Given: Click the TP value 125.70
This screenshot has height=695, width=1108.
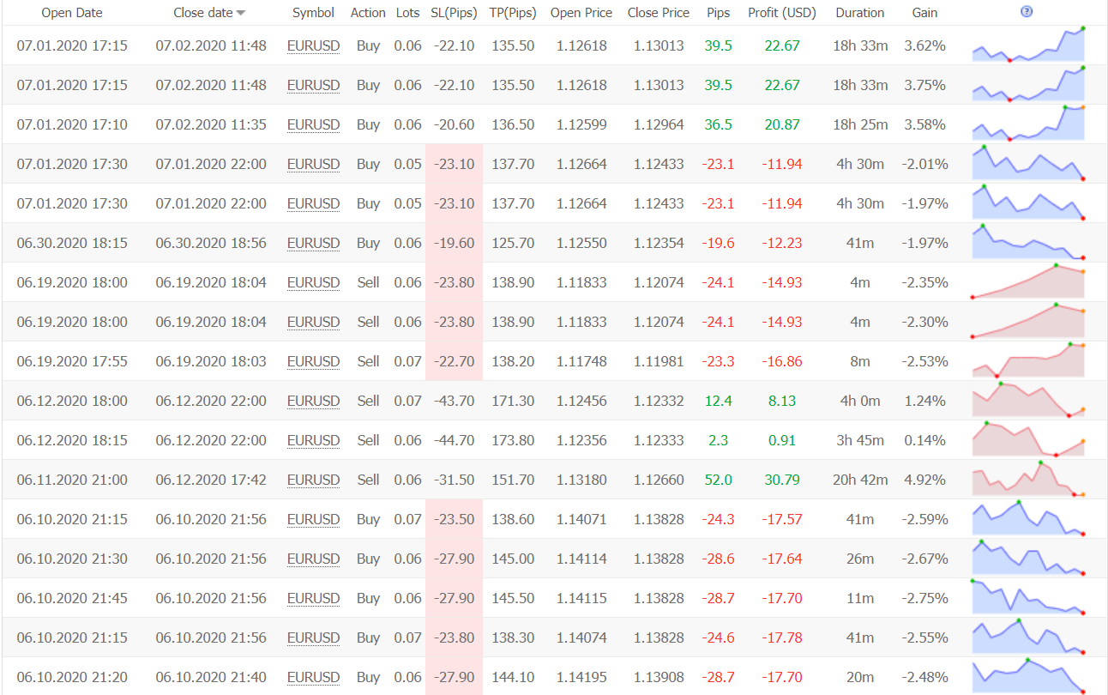Looking at the screenshot, I should pyautogui.click(x=514, y=243).
